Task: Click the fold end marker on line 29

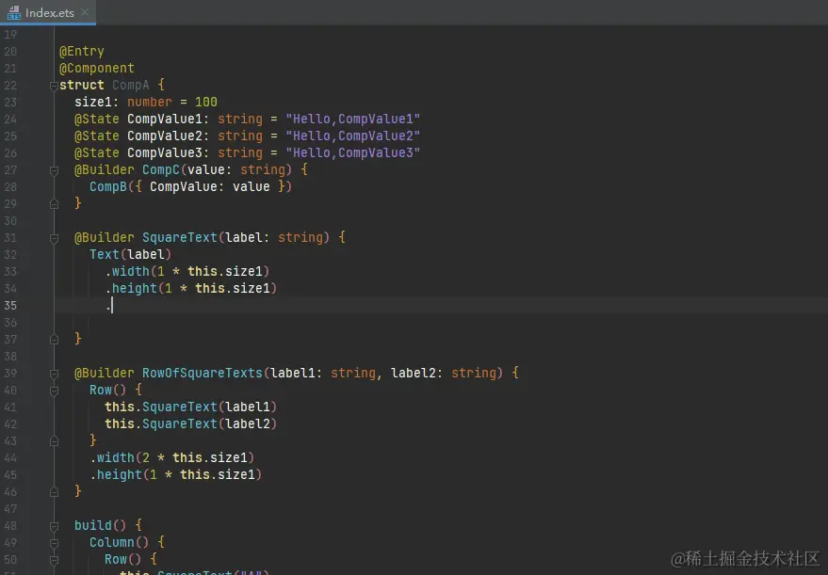Action: click(x=54, y=204)
